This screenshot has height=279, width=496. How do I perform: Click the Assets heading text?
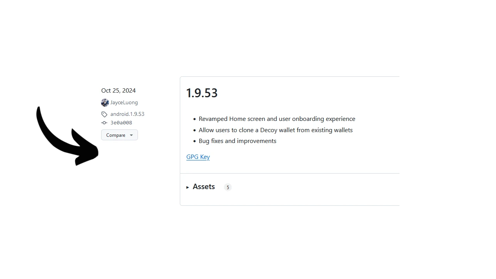[203, 187]
